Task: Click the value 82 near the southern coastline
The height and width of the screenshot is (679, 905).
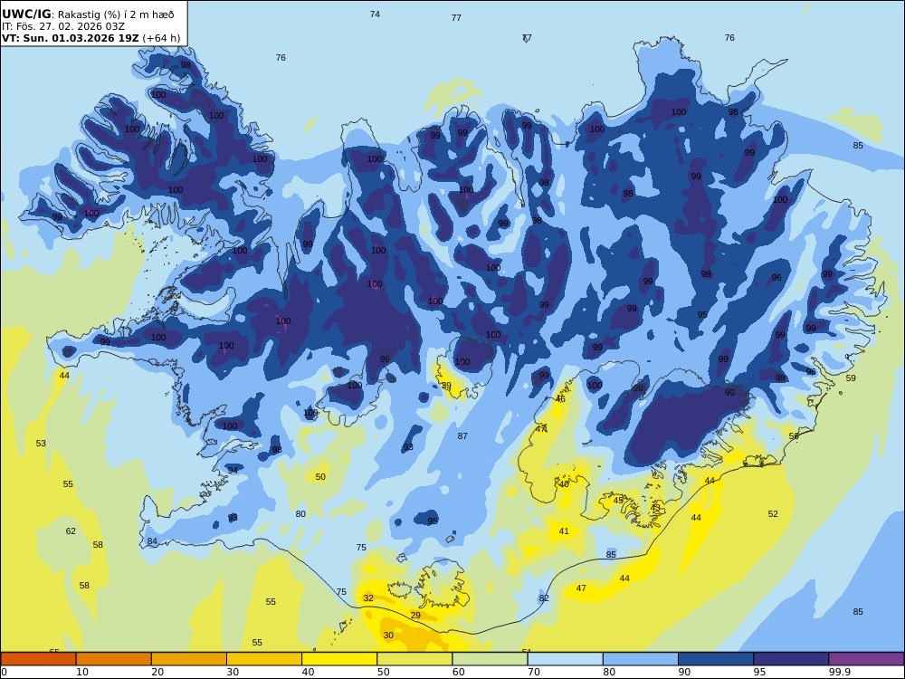Action: click(x=544, y=598)
